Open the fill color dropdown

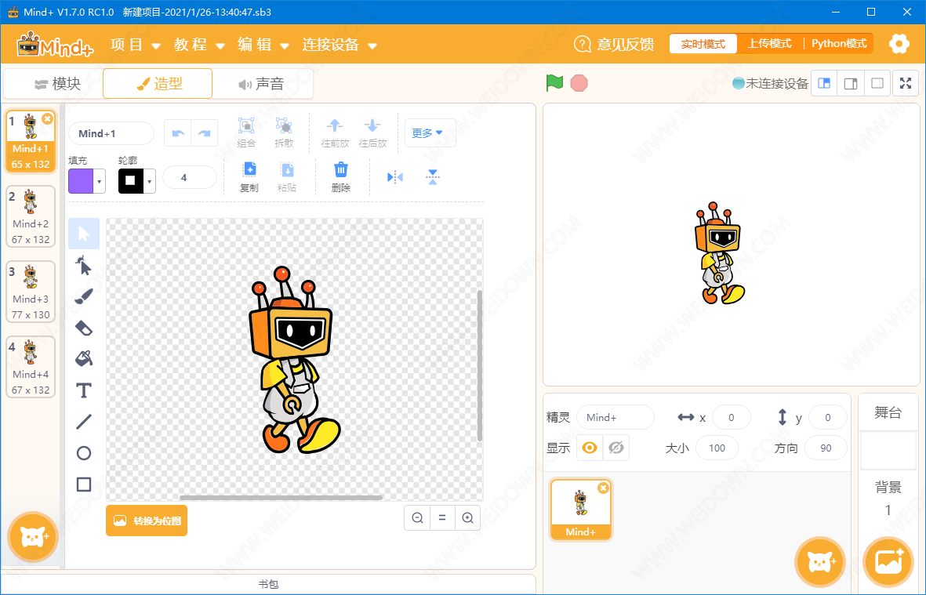[x=99, y=181]
